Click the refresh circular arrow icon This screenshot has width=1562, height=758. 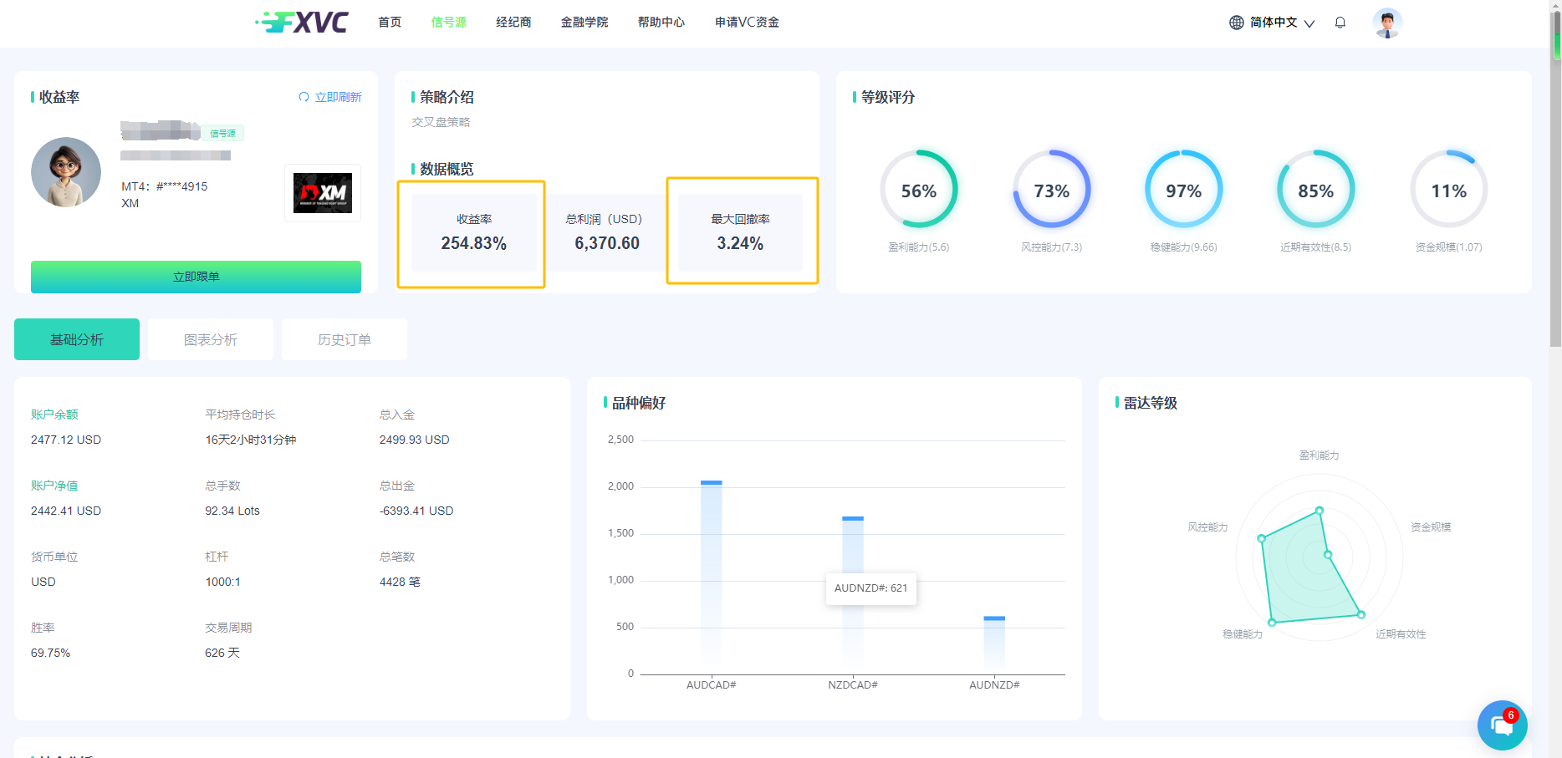304,97
